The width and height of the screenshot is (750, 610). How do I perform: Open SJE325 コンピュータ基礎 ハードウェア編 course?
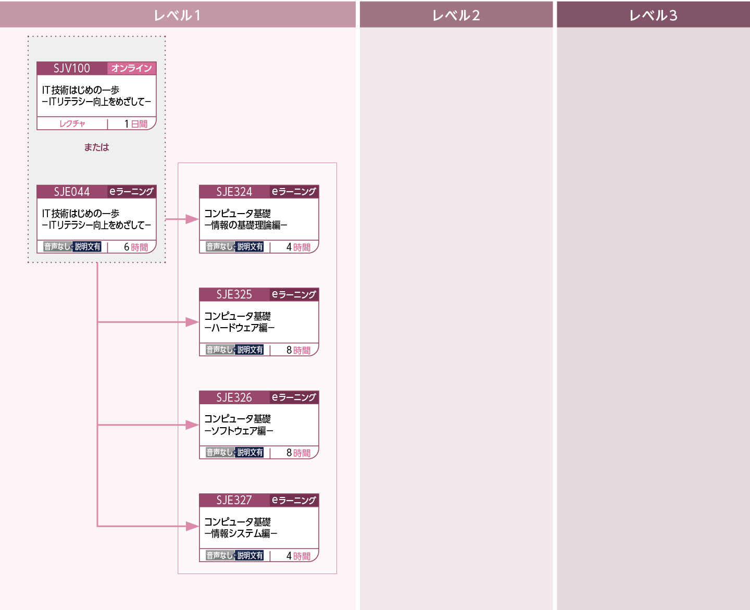coord(258,322)
